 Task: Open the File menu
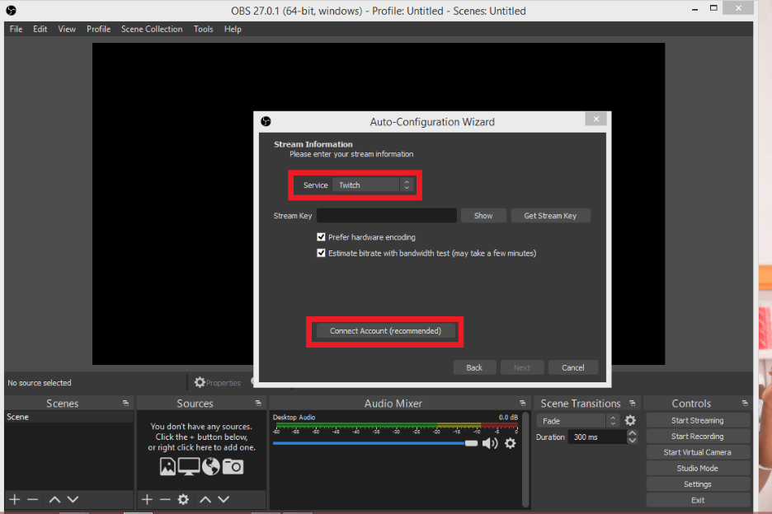tap(16, 29)
